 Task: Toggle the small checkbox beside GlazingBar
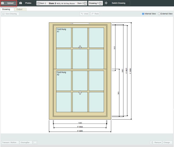(x=35, y=142)
